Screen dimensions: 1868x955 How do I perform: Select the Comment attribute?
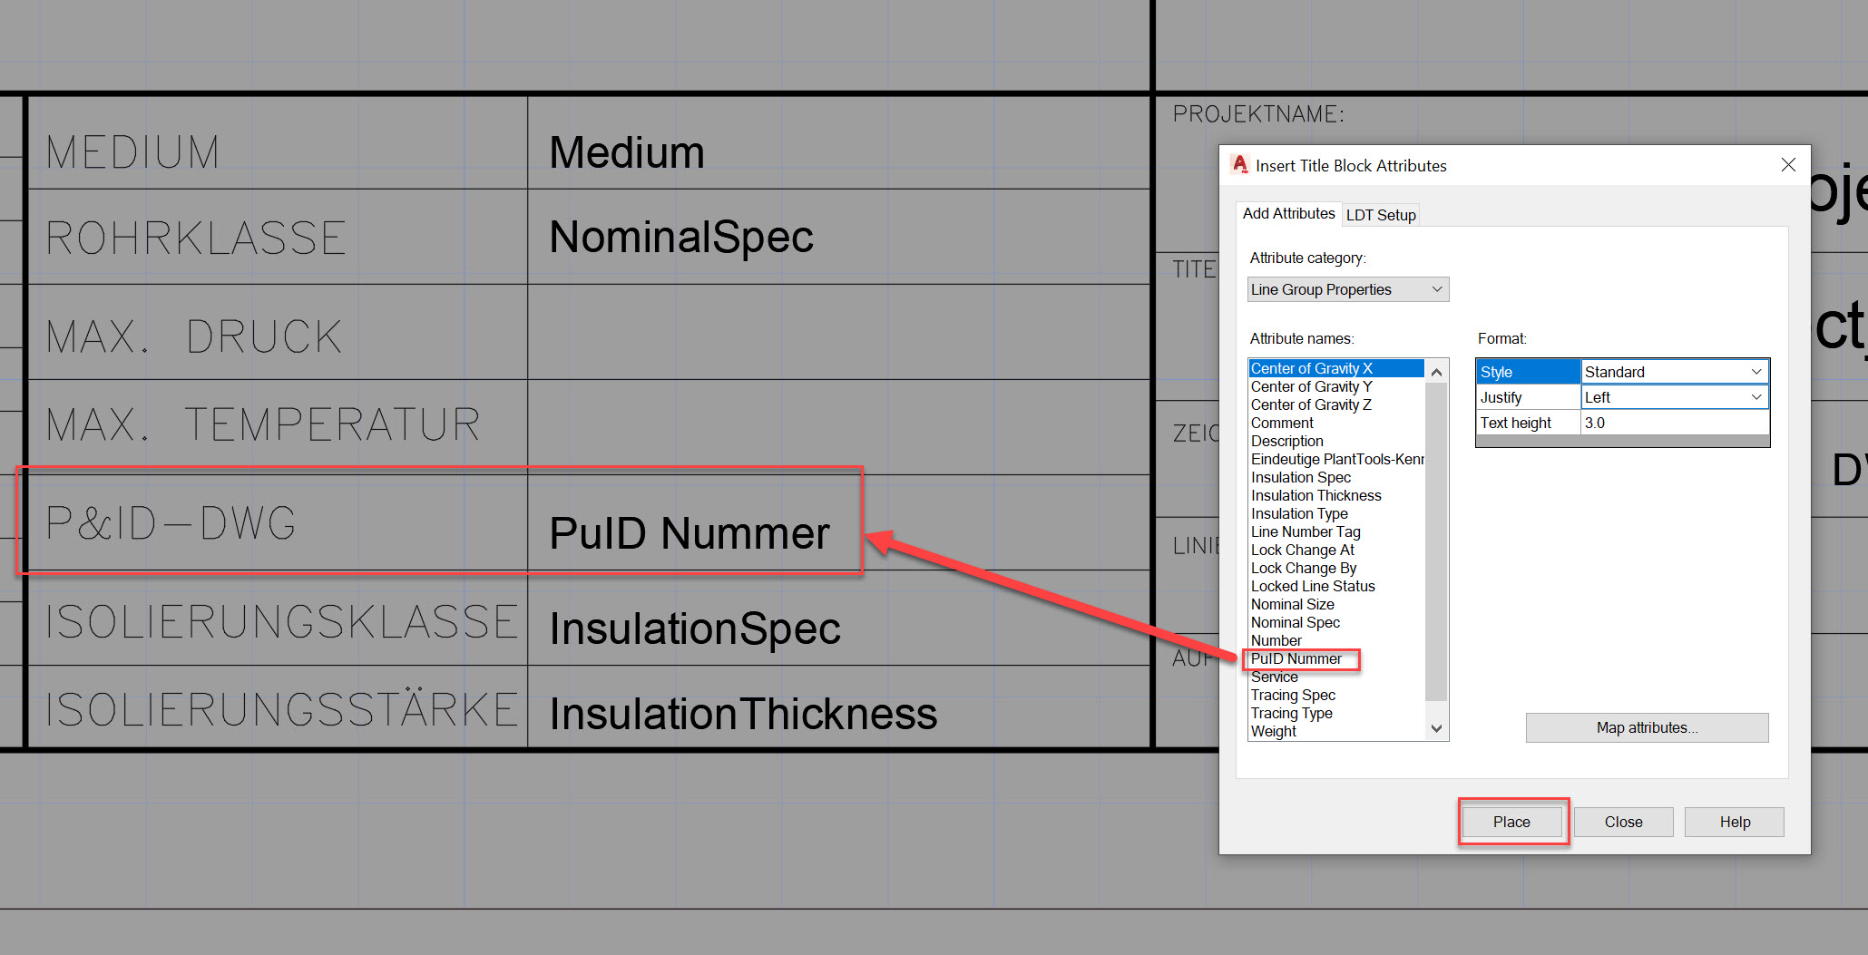[1281, 423]
